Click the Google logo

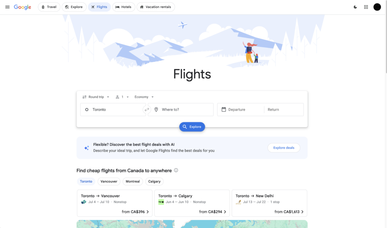[22, 7]
